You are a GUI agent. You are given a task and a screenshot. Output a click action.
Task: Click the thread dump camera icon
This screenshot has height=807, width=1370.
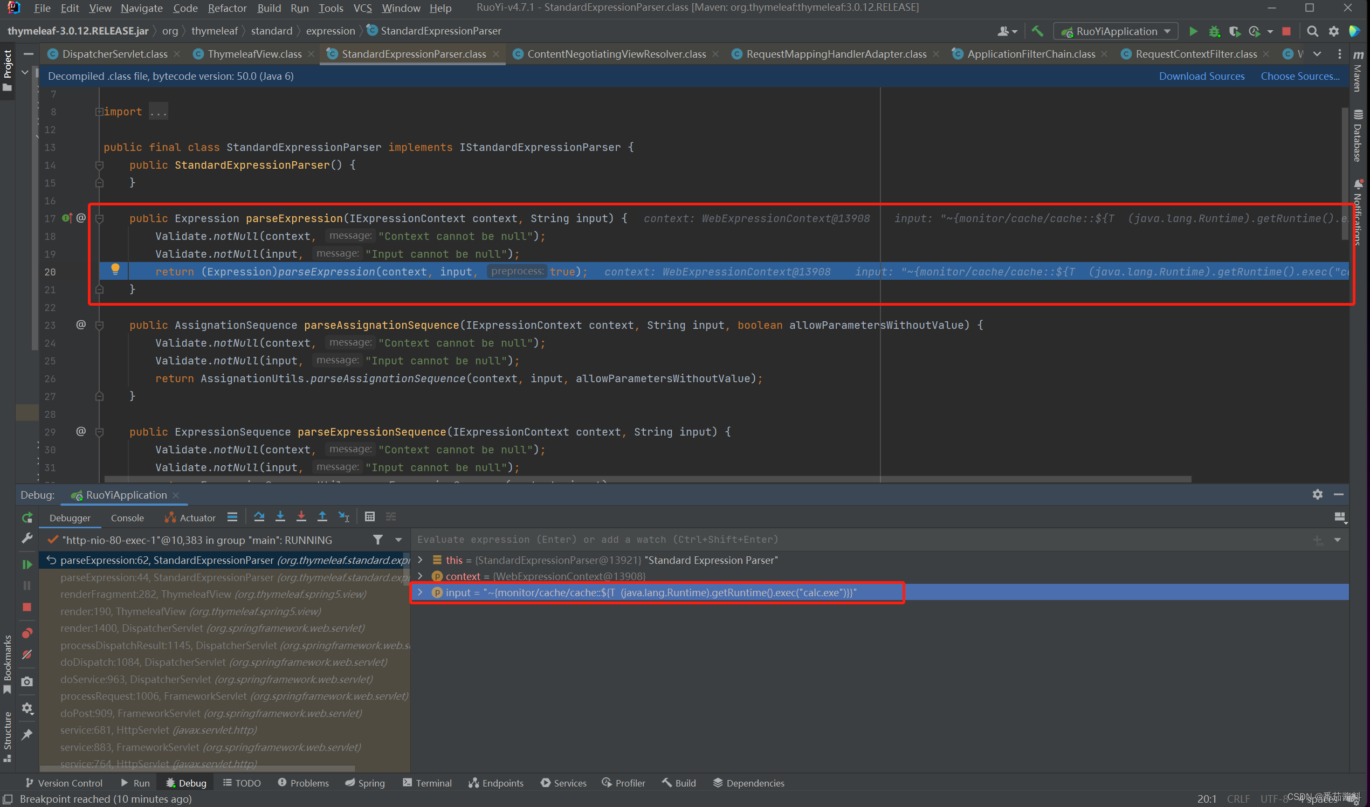(x=27, y=681)
